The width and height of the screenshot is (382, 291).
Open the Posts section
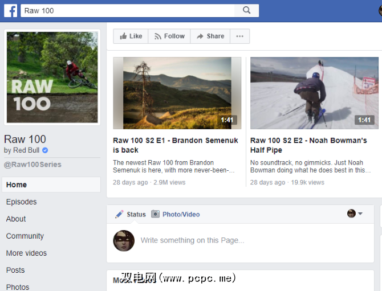tap(15, 270)
